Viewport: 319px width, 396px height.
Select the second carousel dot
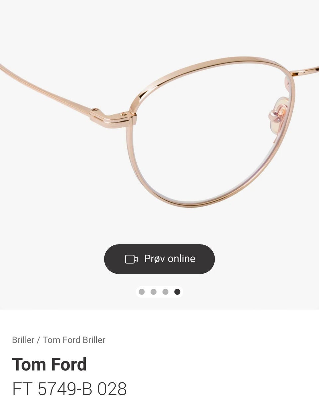[154, 292]
